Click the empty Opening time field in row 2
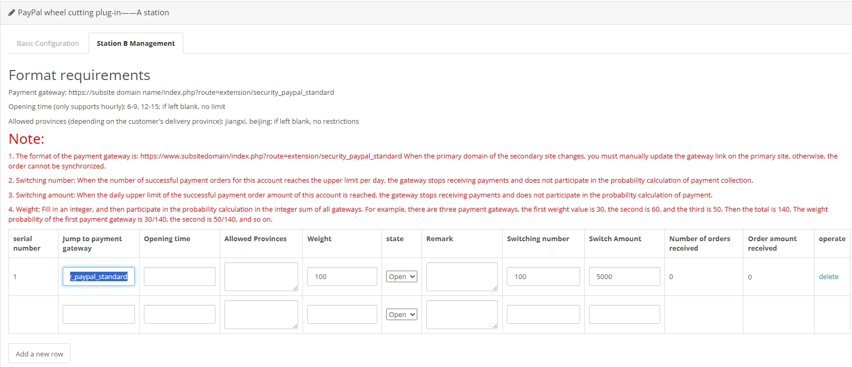Image resolution: width=852 pixels, height=367 pixels. [x=179, y=314]
